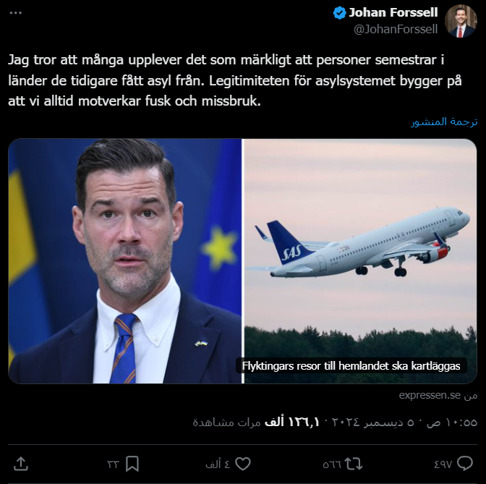Click the Johan Forssell display name

pos(393,13)
